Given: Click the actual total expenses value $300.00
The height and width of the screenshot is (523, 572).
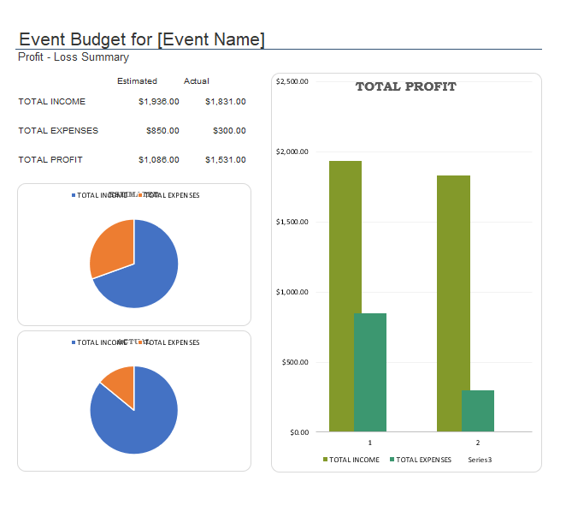Looking at the screenshot, I should click(x=229, y=131).
